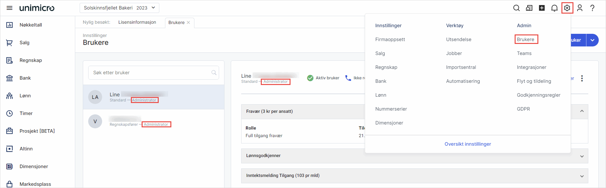This screenshot has height=188, width=606.
Task: Open the search magnifier in top bar
Action: 516,8
